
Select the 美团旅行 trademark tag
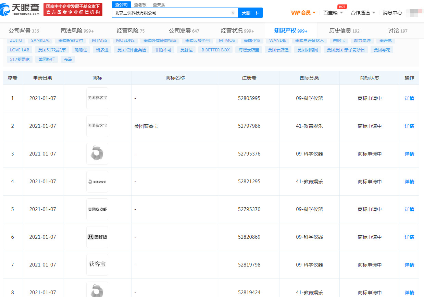[x=47, y=59]
